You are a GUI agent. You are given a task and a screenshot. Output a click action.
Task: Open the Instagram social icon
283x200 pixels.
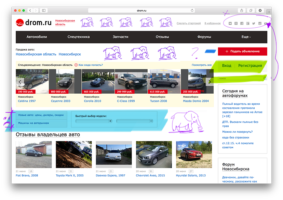[260, 23]
